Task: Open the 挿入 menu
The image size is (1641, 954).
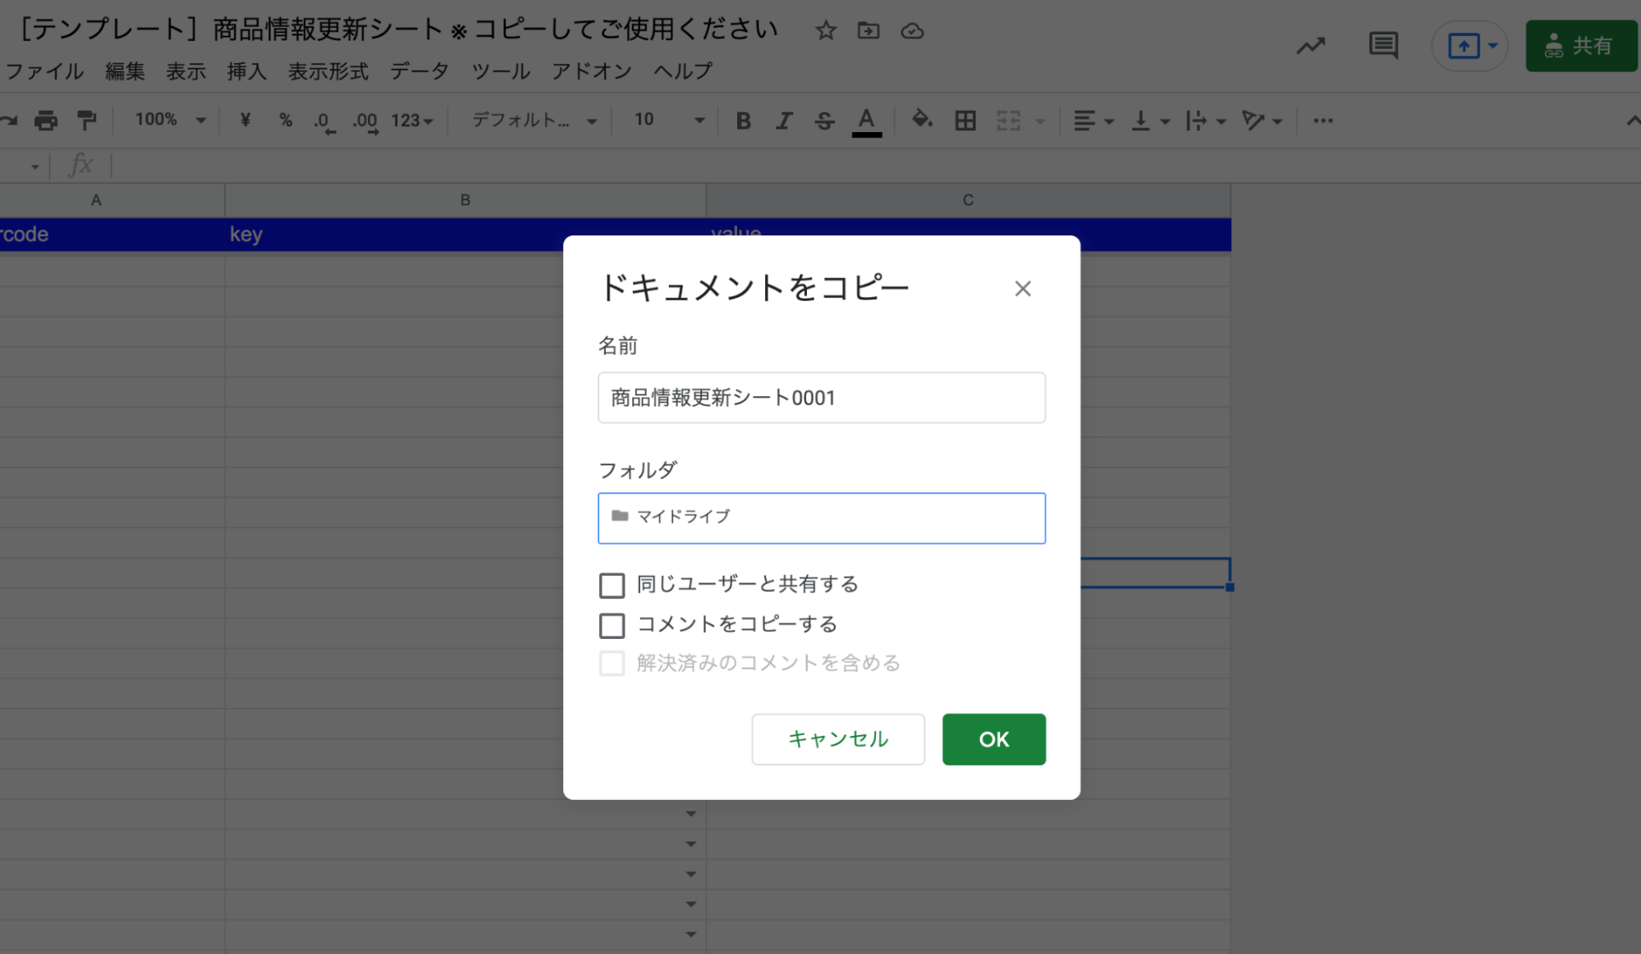Action: tap(247, 71)
